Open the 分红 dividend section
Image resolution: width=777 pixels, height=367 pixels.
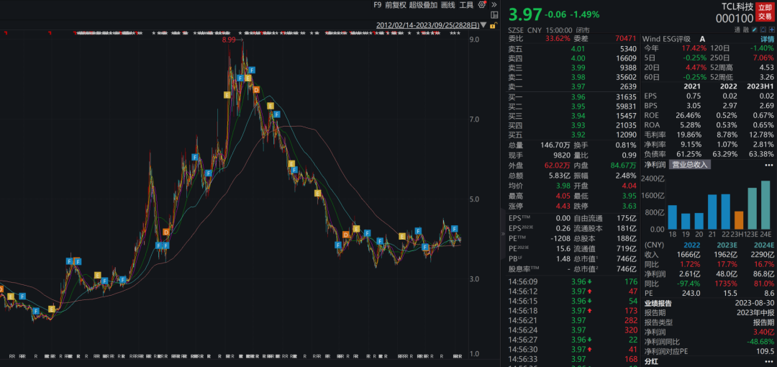tap(652, 362)
